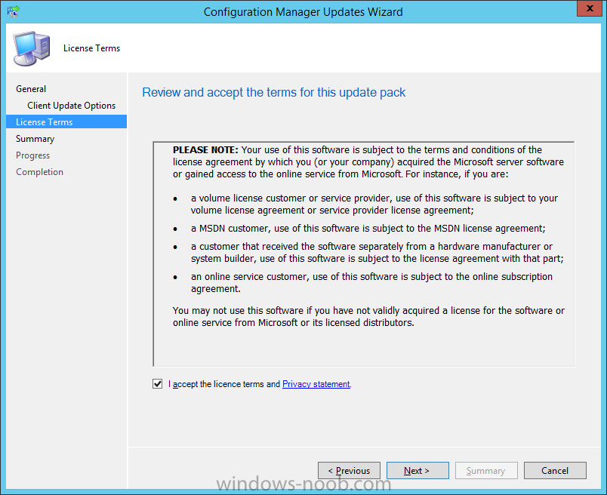The height and width of the screenshot is (495, 607).
Task: Click the window title text
Action: [x=303, y=12]
